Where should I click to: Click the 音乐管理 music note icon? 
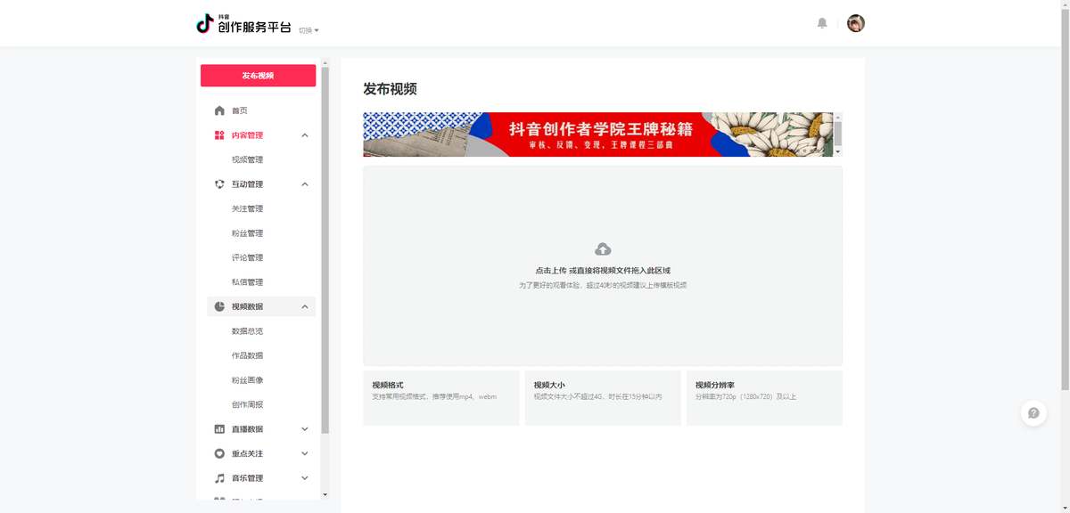(x=219, y=478)
